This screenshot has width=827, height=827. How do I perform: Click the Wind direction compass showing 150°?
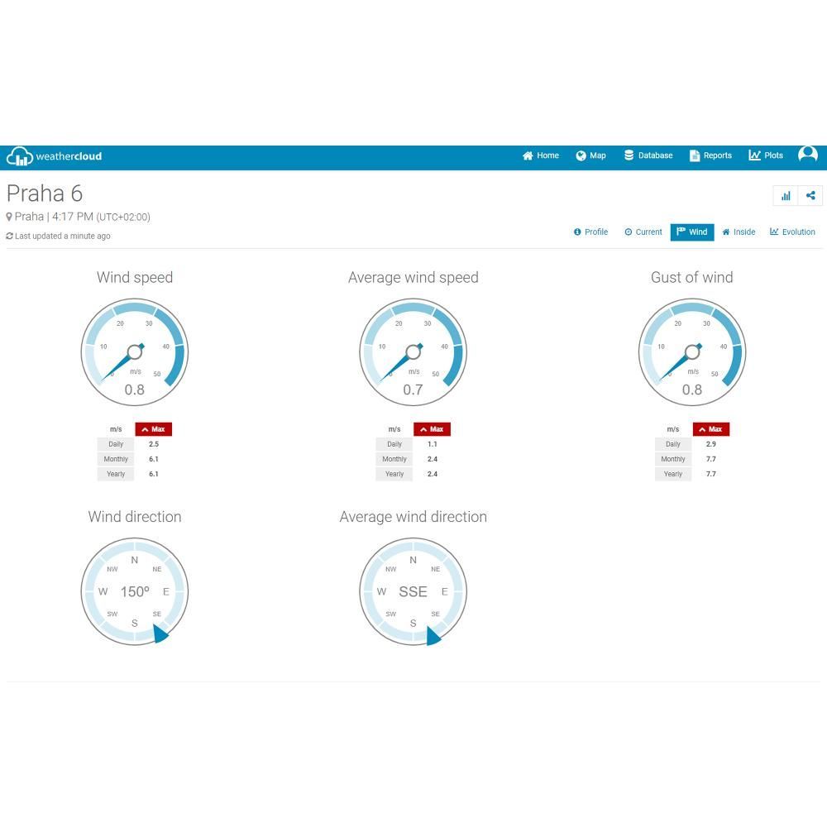(x=135, y=591)
